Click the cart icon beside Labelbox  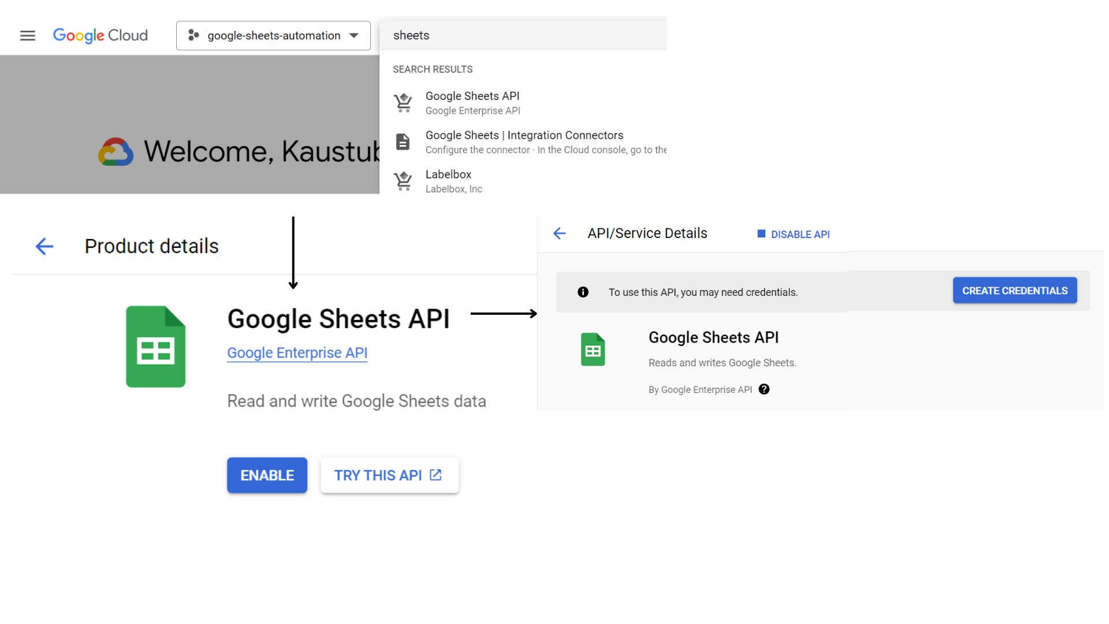click(x=403, y=181)
